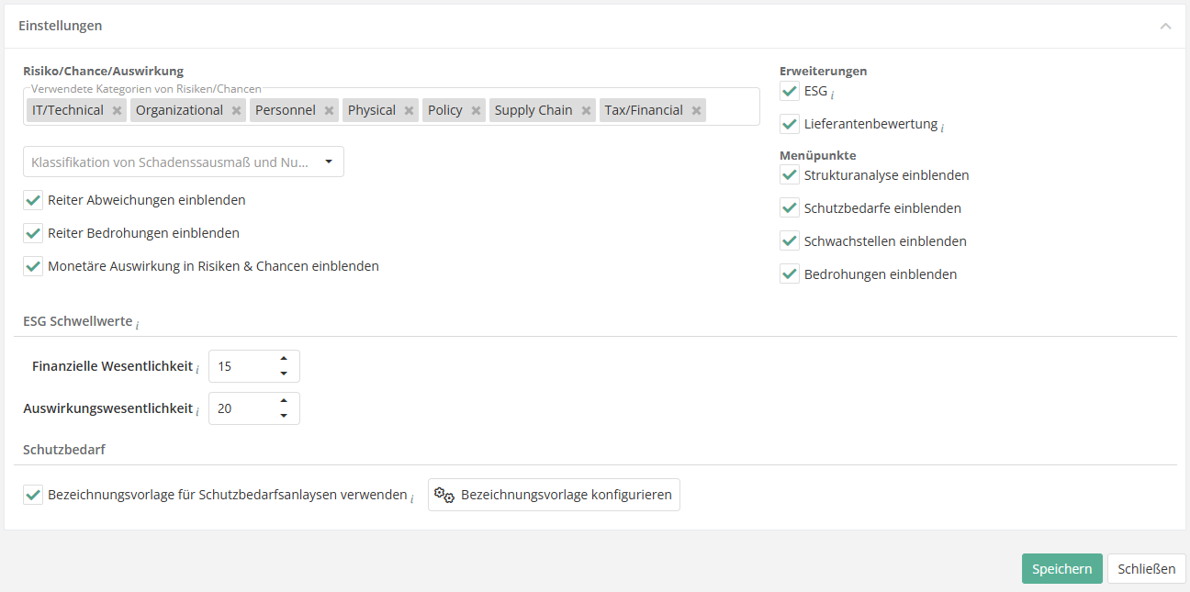Click info icon beside Lieferantenbewertung

(x=942, y=127)
